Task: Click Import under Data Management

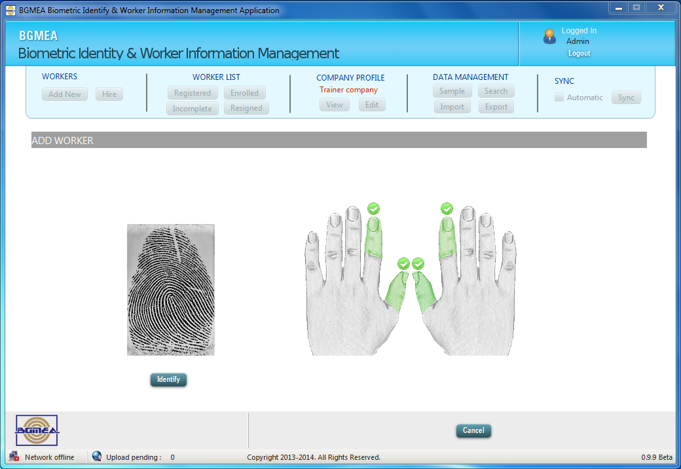Action: coord(452,107)
